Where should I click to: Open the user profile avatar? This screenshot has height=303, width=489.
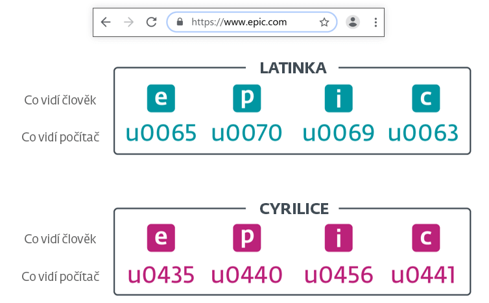click(353, 22)
